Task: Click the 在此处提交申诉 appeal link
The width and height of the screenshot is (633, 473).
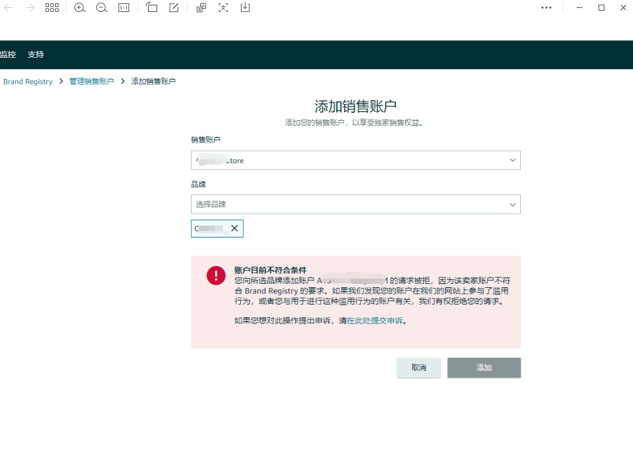Action: pos(375,321)
